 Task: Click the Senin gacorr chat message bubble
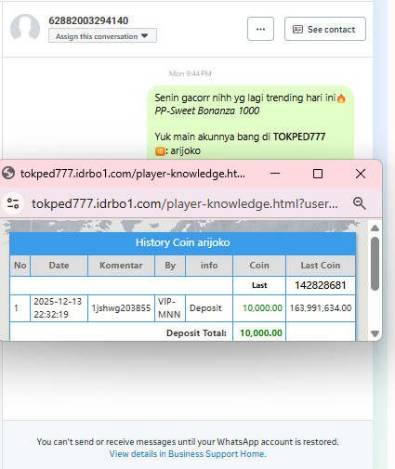coord(250,124)
